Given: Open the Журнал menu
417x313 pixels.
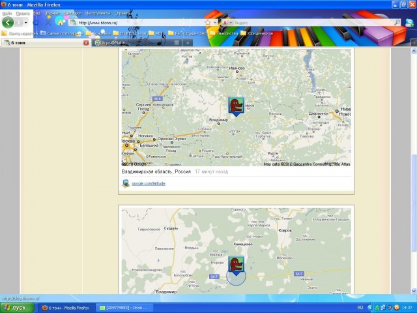Looking at the screenshot, I should [52, 13].
